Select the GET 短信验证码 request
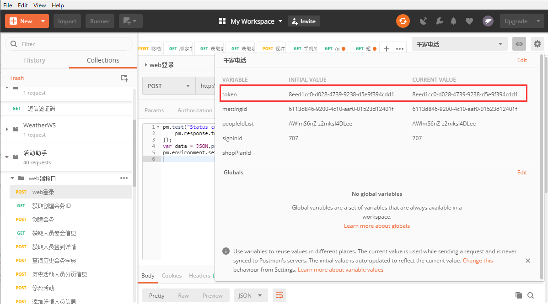 click(66, 109)
